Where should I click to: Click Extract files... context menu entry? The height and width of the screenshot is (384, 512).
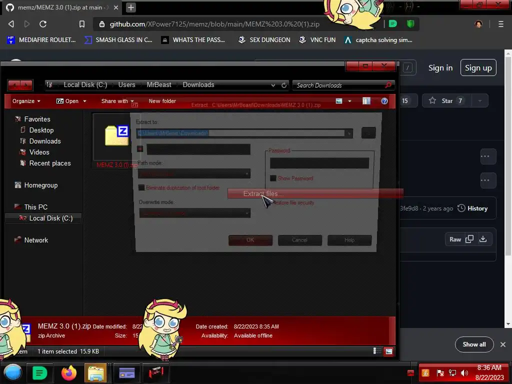315,193
